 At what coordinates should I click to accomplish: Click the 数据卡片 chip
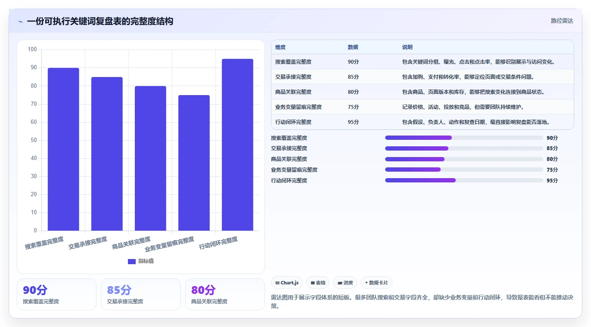click(x=376, y=283)
